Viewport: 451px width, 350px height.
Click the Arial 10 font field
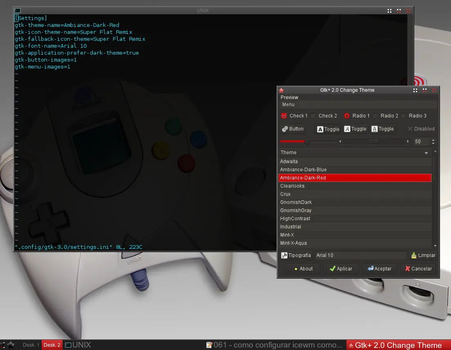(361, 255)
